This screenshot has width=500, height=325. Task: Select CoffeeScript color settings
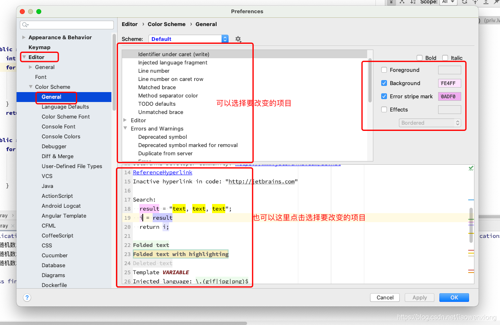(57, 235)
